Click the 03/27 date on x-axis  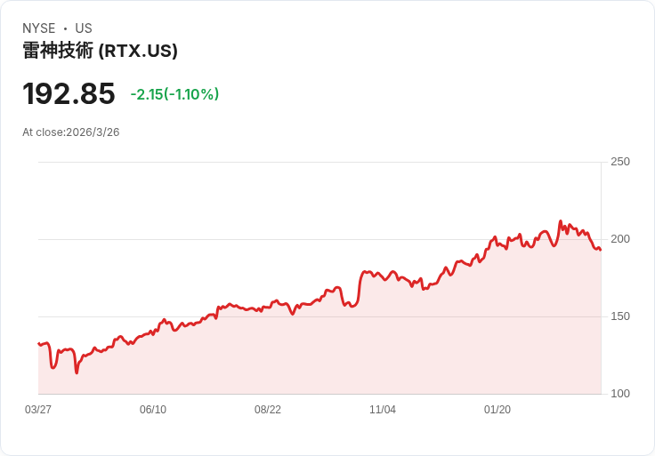(38, 410)
